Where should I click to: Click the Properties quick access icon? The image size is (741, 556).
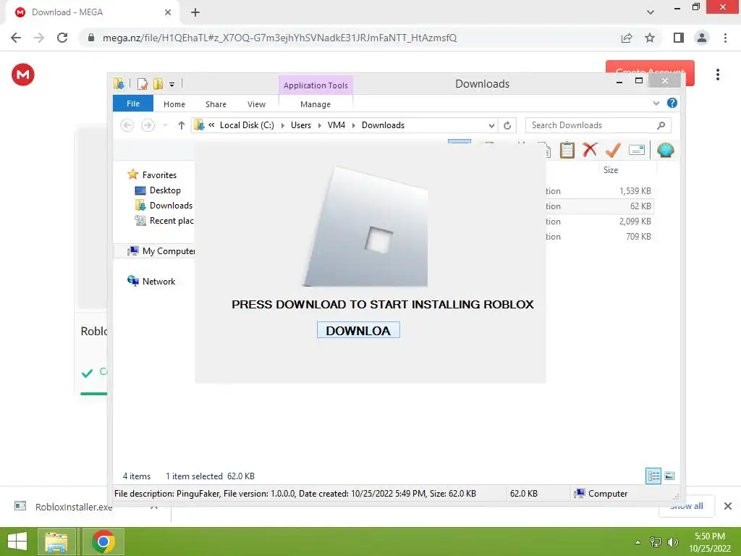(143, 84)
